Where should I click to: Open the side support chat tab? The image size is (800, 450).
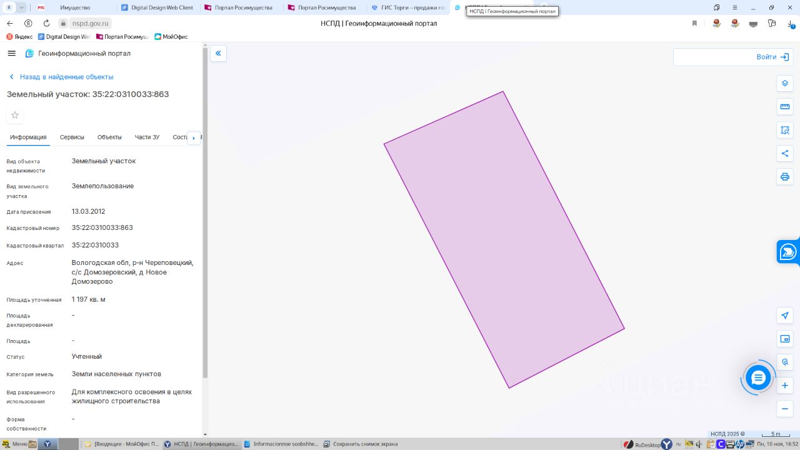tap(788, 252)
